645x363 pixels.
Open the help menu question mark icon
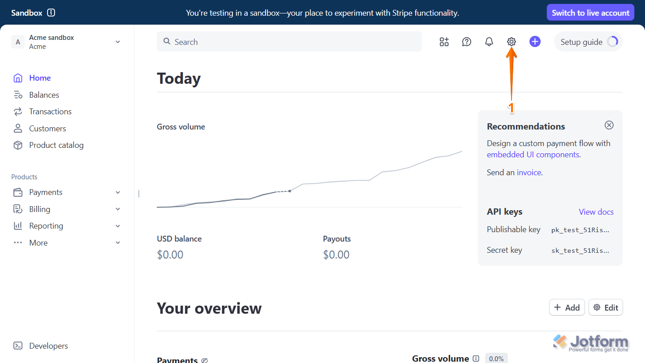pyautogui.click(x=466, y=42)
